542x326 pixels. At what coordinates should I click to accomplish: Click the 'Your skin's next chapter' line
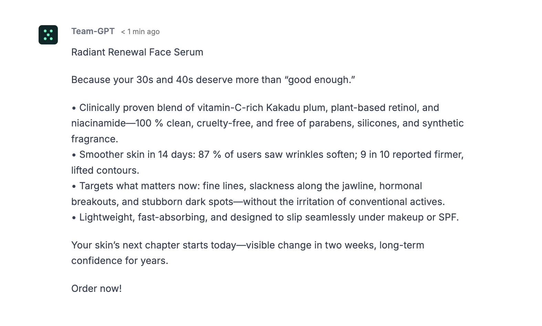tap(248, 253)
